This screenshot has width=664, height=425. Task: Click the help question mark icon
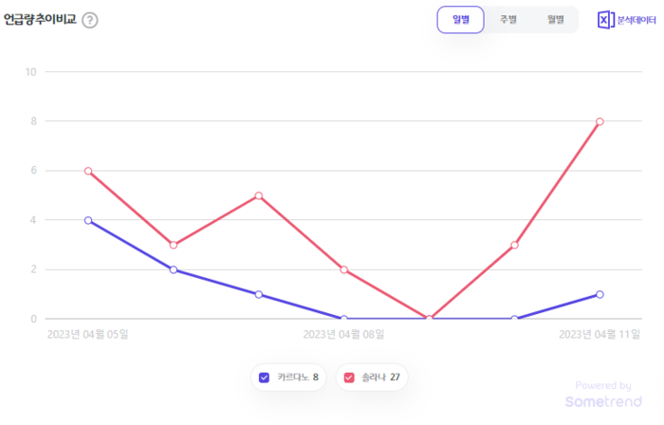click(x=89, y=20)
